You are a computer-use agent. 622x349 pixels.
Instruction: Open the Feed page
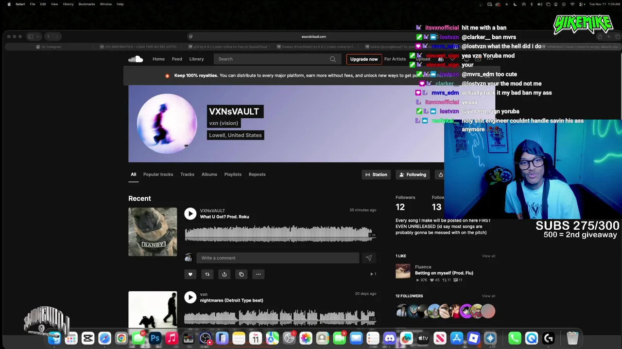pos(177,59)
